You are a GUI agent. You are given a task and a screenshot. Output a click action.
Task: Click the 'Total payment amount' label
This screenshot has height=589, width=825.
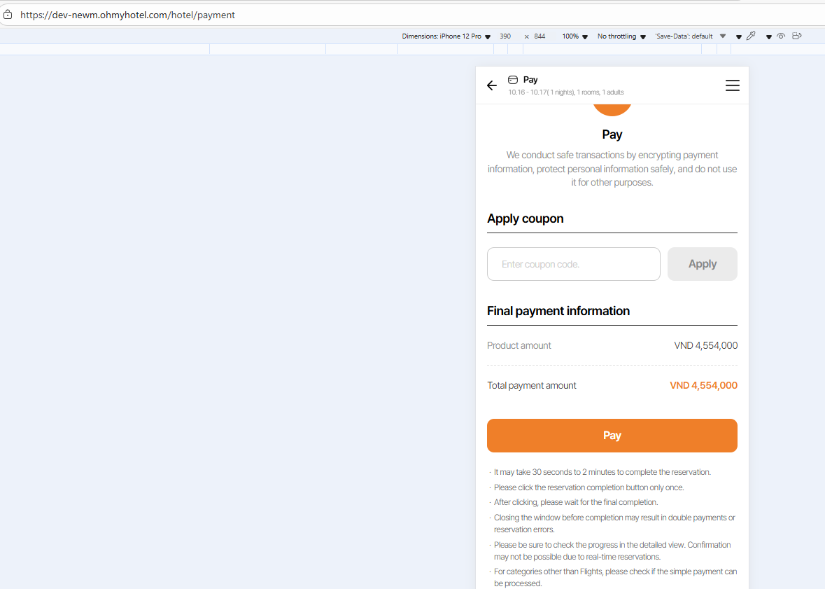point(531,386)
